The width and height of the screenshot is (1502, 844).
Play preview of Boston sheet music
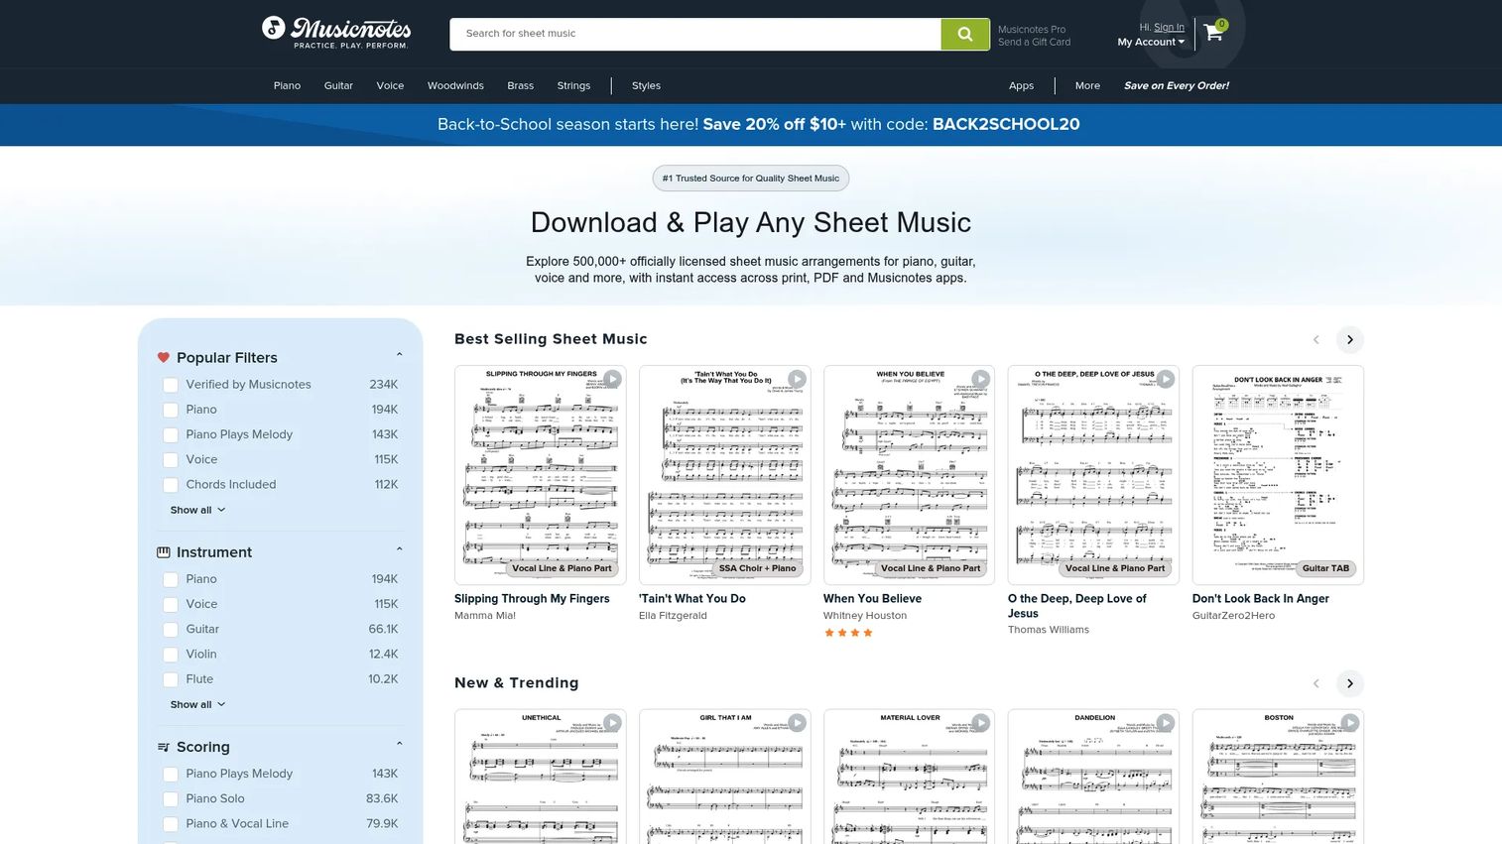tap(1350, 723)
